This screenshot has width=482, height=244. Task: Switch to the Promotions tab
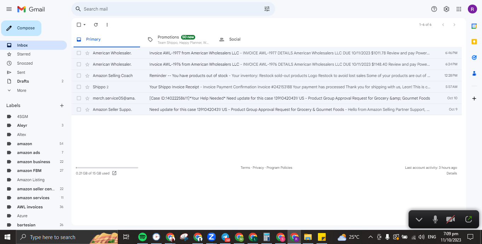click(178, 39)
